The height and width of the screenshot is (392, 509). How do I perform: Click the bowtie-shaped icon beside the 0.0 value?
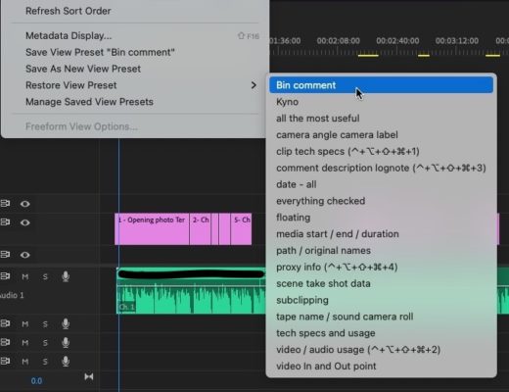tap(89, 376)
